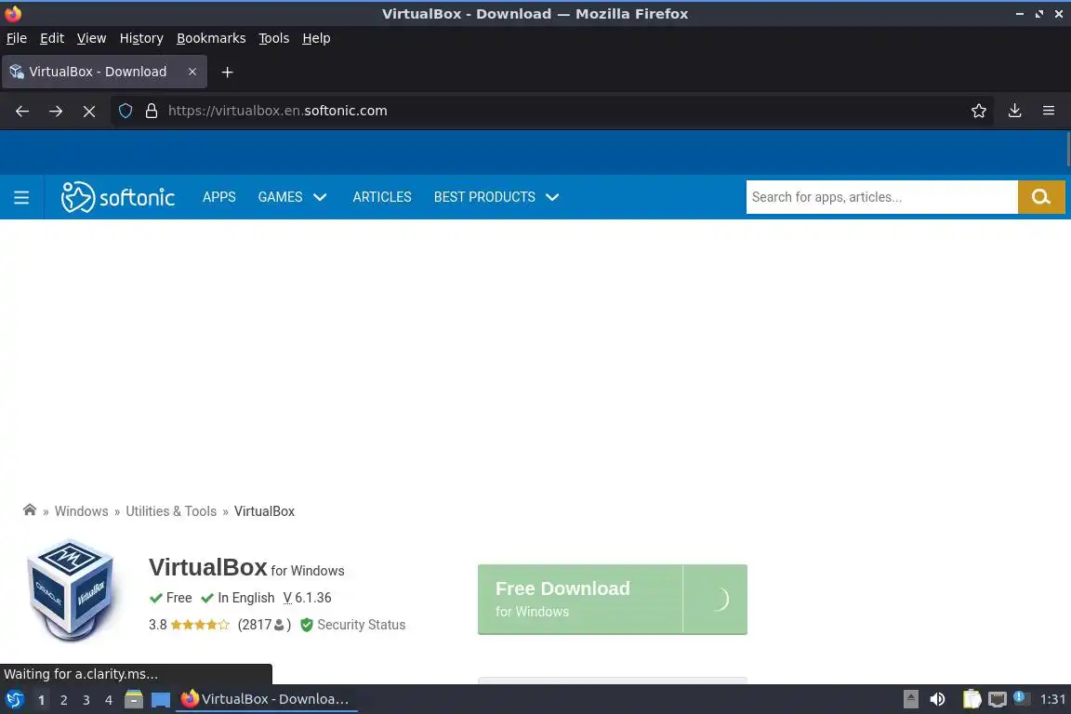1071x714 pixels.
Task: Open the Edit menu
Action: coord(52,38)
